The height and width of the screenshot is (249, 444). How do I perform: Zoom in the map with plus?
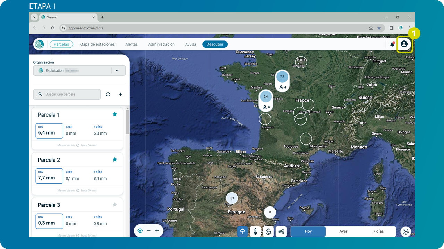pyautogui.click(x=157, y=231)
